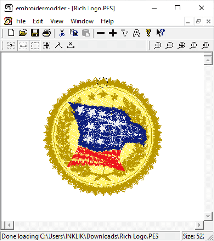Image resolution: width=214 pixels, height=241 pixels.
Task: Open a file with the folder icon
Action: point(23,33)
